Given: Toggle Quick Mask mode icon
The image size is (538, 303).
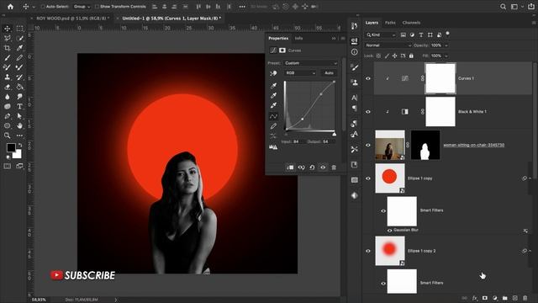Looking at the screenshot, I should coord(8,167).
